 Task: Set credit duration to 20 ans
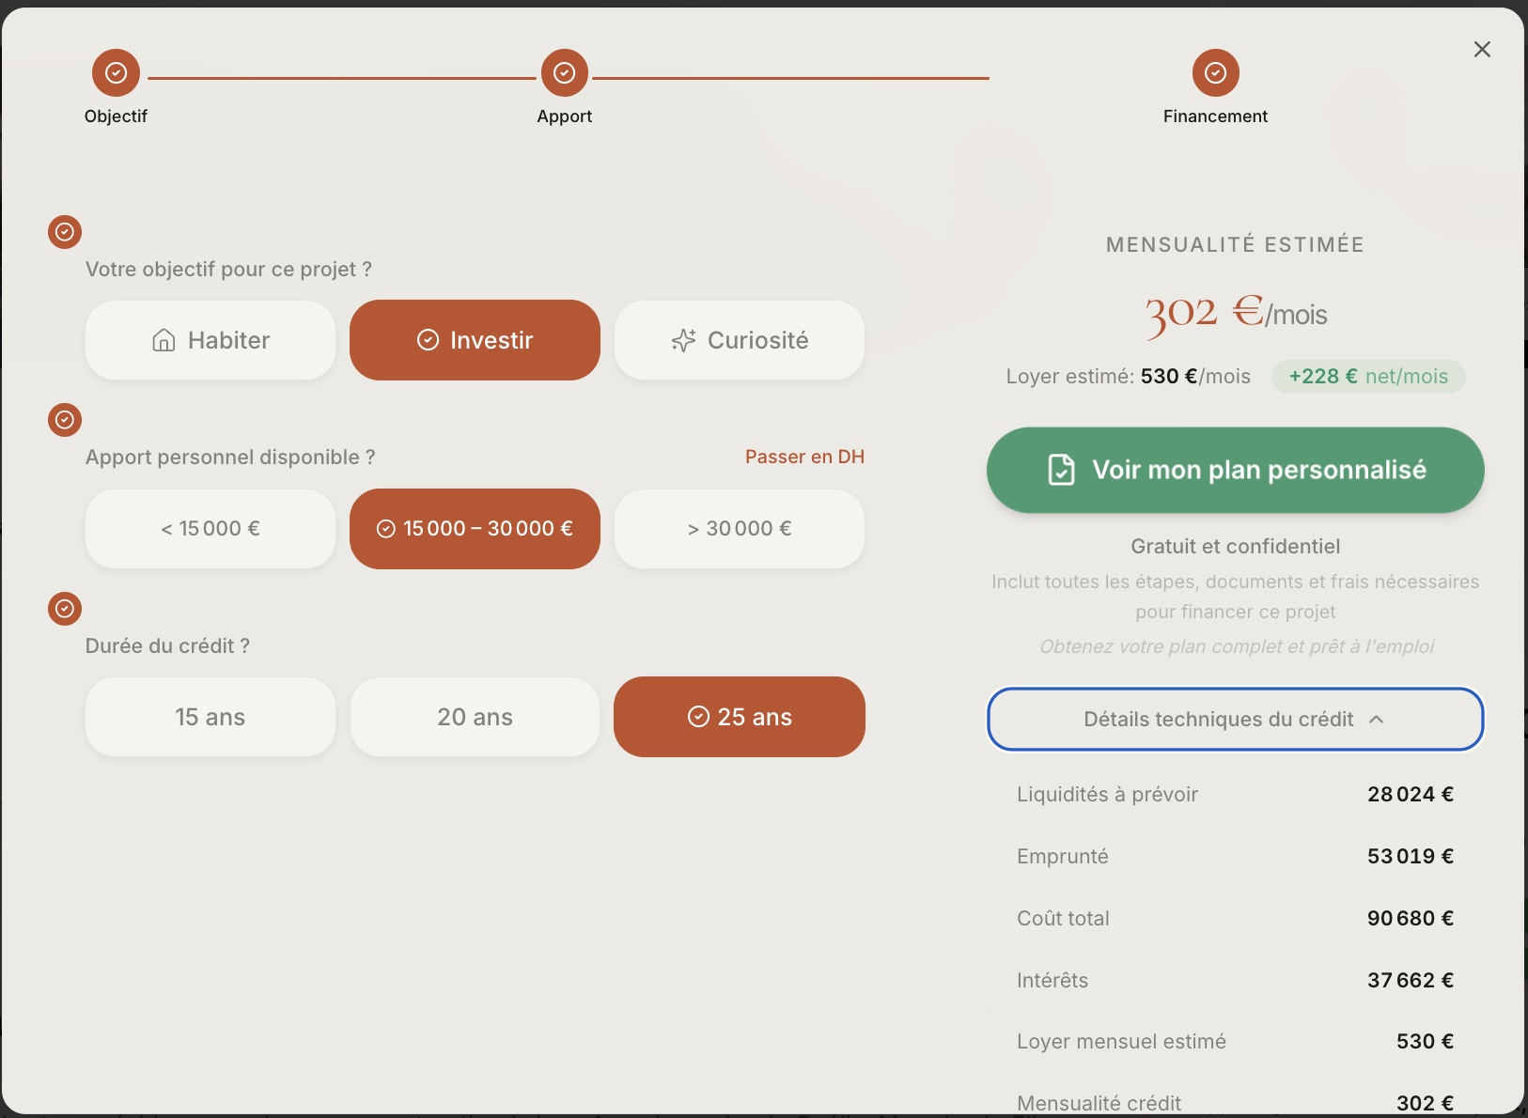coord(475,717)
